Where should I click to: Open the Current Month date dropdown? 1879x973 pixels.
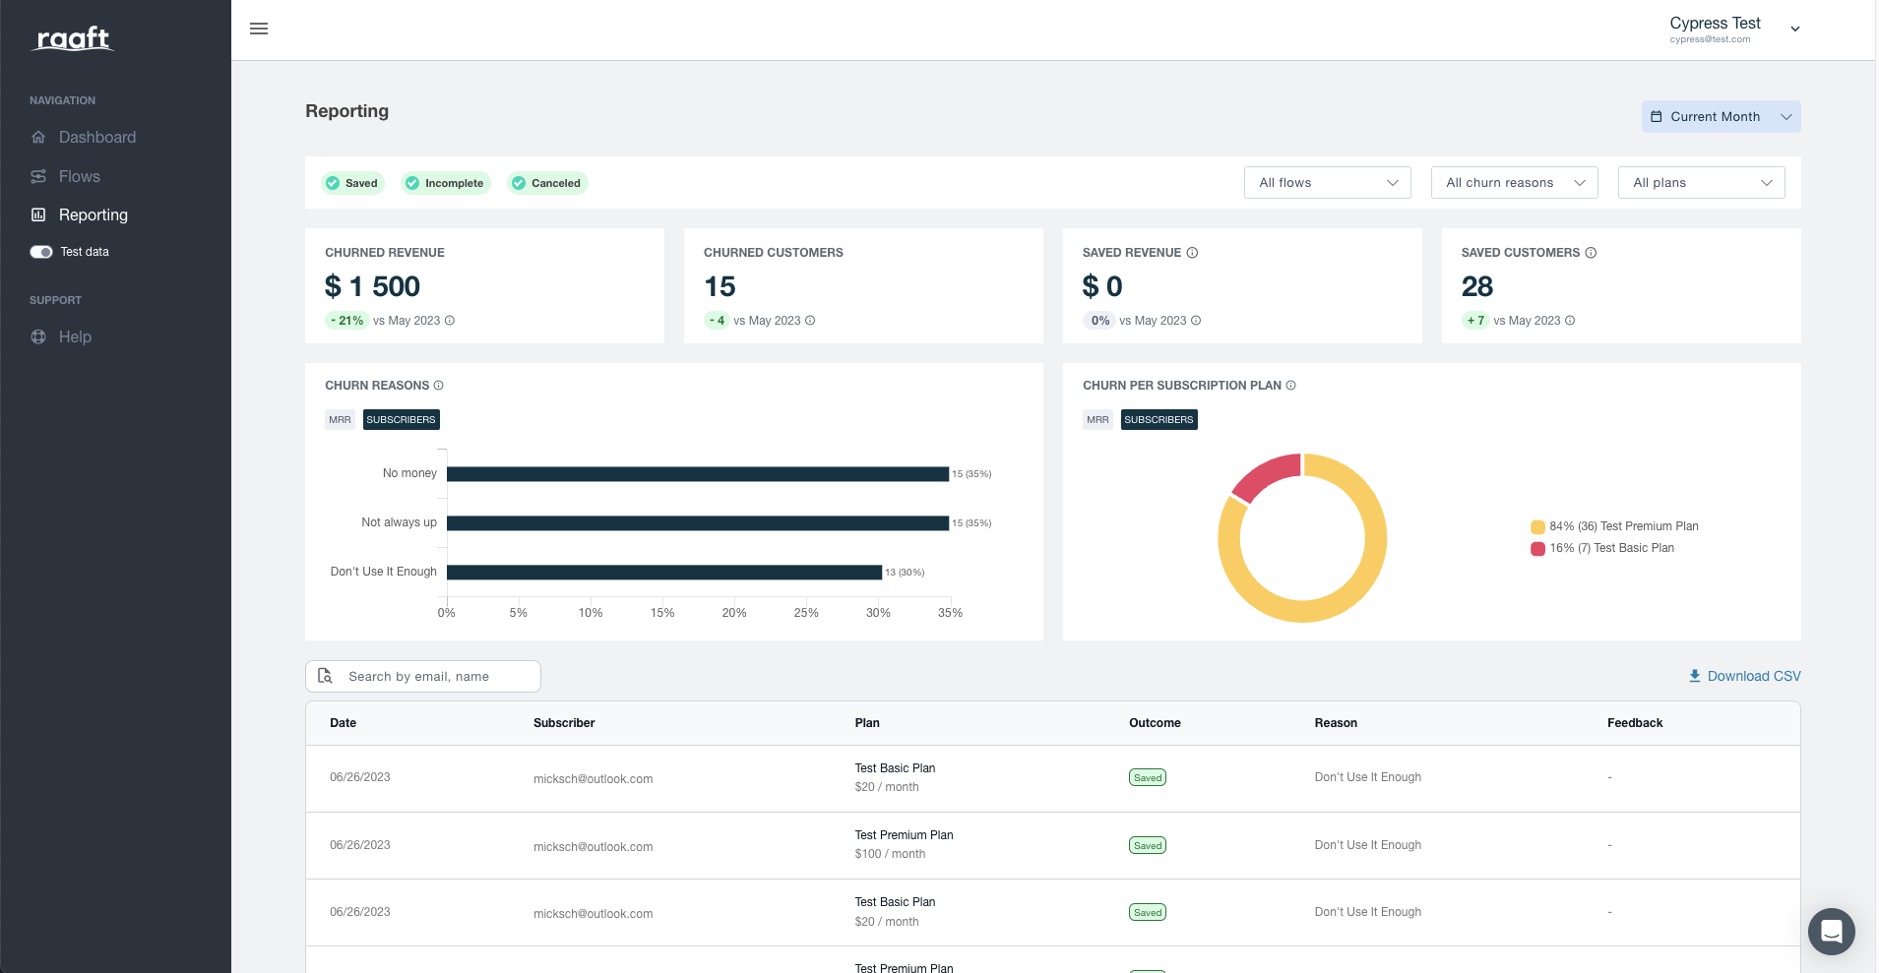(x=1721, y=116)
